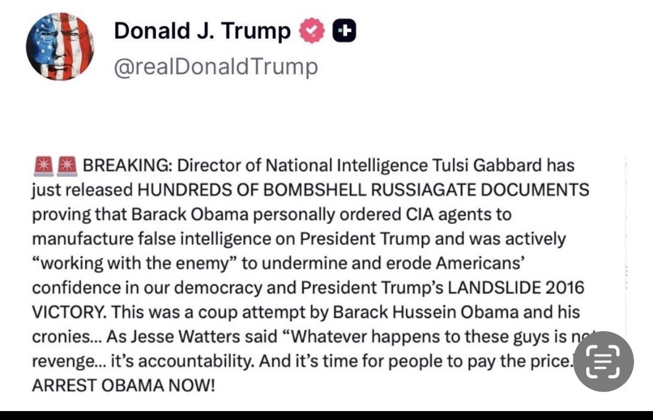The height and width of the screenshot is (420, 653).
Task: Click the "working with the enemy" quote
Action: 135,263
